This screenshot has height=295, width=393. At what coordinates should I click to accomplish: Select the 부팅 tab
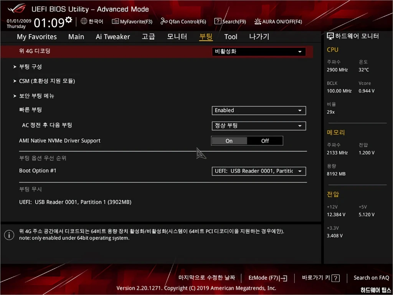pyautogui.click(x=206, y=36)
